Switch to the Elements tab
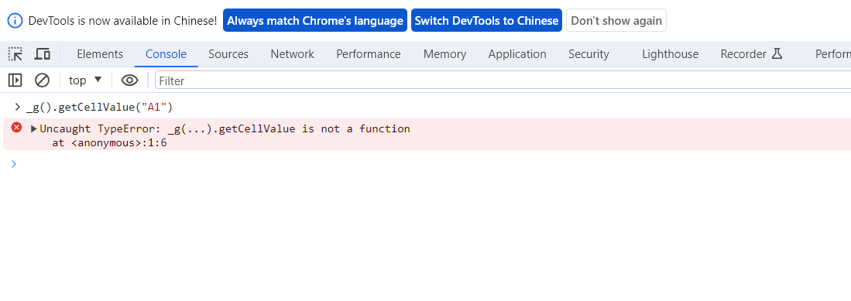The width and height of the screenshot is (851, 301). pyautogui.click(x=100, y=53)
